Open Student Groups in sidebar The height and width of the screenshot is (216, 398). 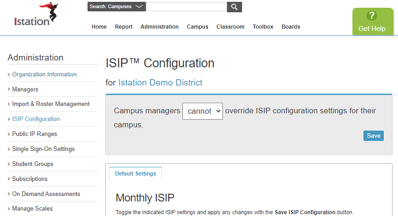click(x=33, y=164)
